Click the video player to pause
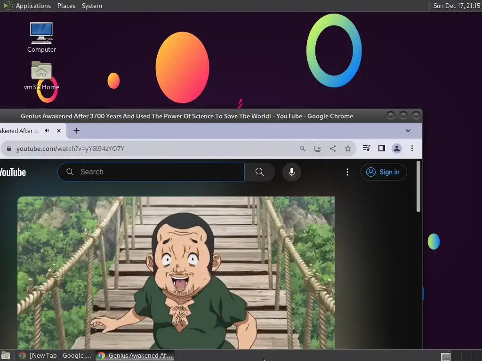Screen dimensions: 482x361 pyautogui.click(x=176, y=273)
